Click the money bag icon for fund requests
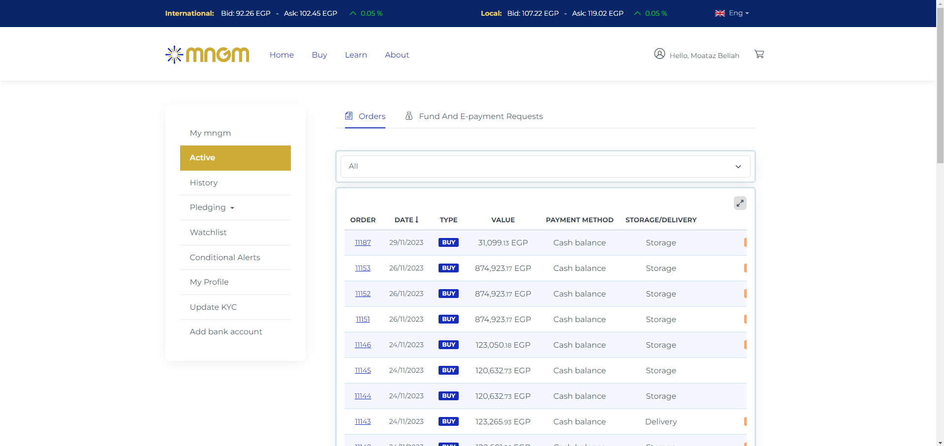The image size is (944, 446). tap(409, 116)
